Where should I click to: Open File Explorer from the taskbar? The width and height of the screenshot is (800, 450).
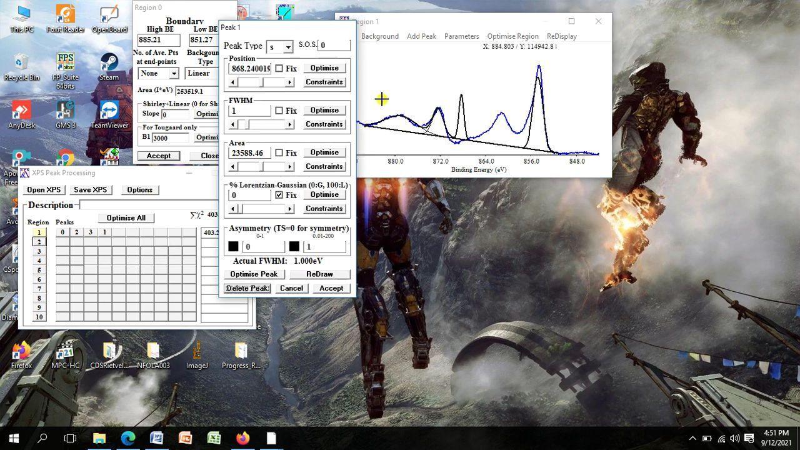pos(99,438)
